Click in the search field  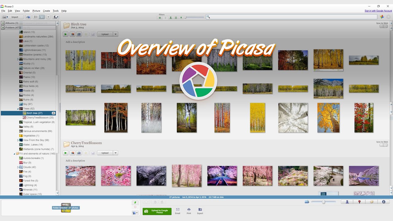[x=291, y=17]
